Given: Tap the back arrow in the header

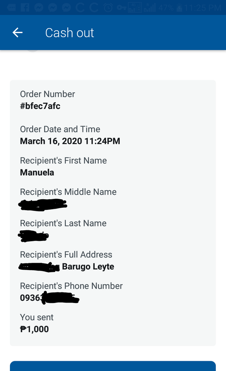Looking at the screenshot, I should pos(17,33).
